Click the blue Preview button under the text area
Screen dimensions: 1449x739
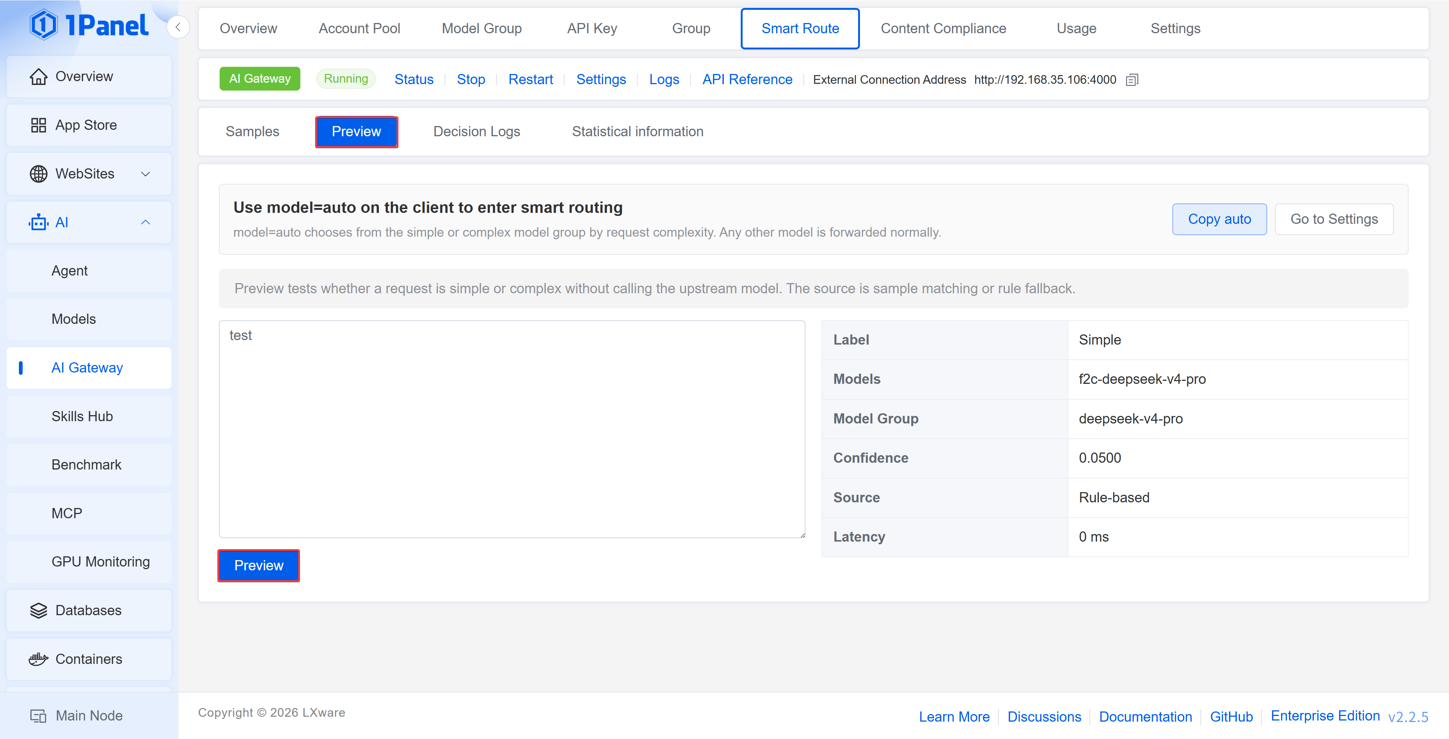point(258,565)
